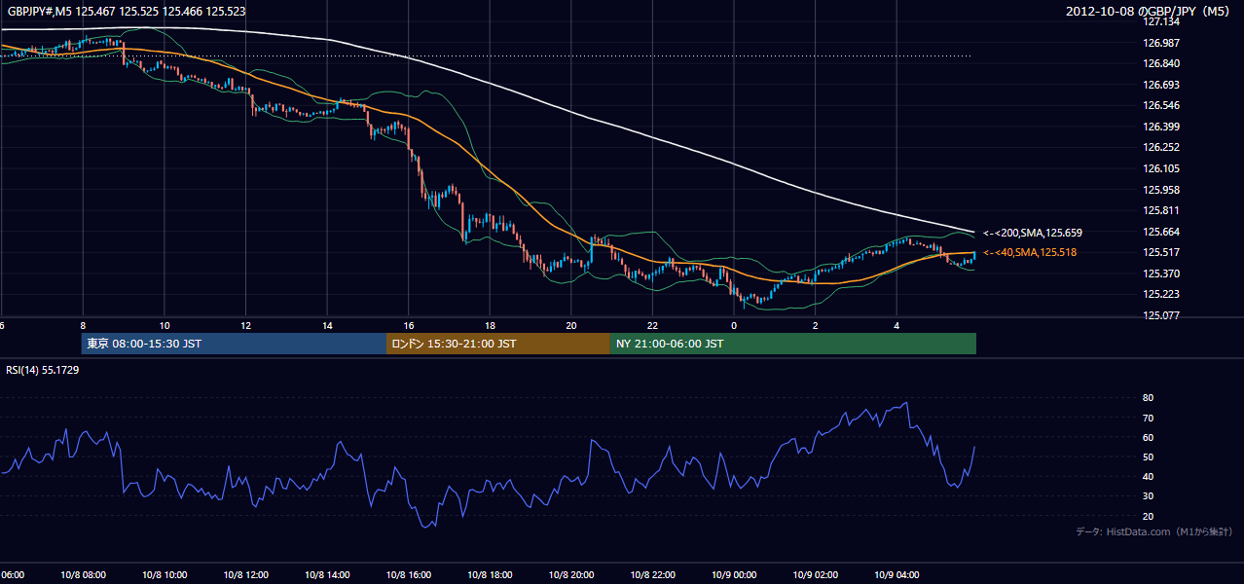Click hour label 16 under the price chart
1244x584 pixels.
[409, 325]
